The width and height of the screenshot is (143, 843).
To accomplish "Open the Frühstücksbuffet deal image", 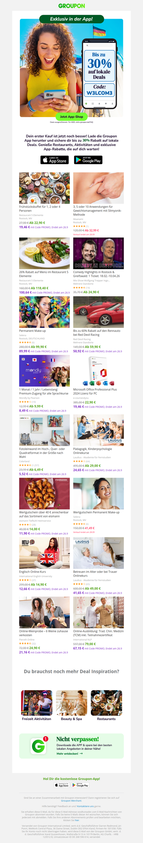I will (44, 188).
